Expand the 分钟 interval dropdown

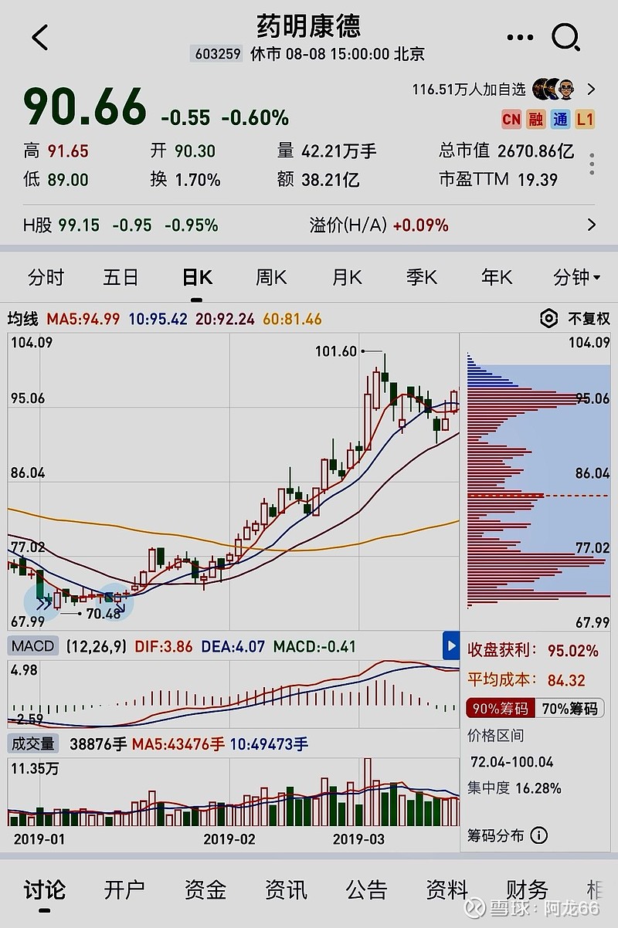[x=576, y=277]
